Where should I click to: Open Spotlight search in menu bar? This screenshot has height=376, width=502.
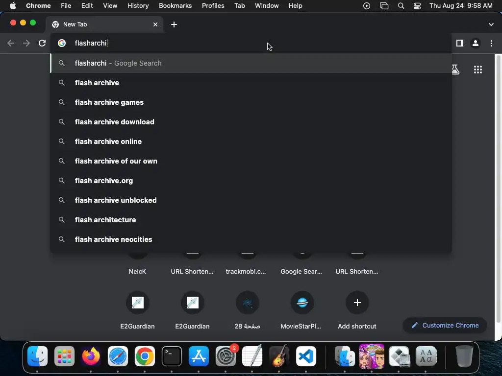[x=401, y=6]
